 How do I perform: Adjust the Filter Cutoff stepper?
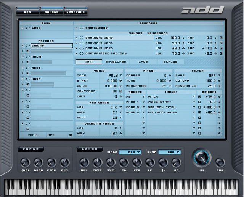[219, 81]
